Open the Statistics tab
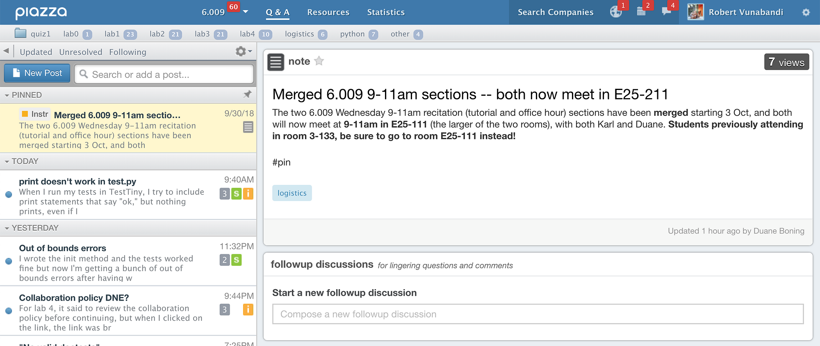The image size is (820, 346). pyautogui.click(x=386, y=12)
